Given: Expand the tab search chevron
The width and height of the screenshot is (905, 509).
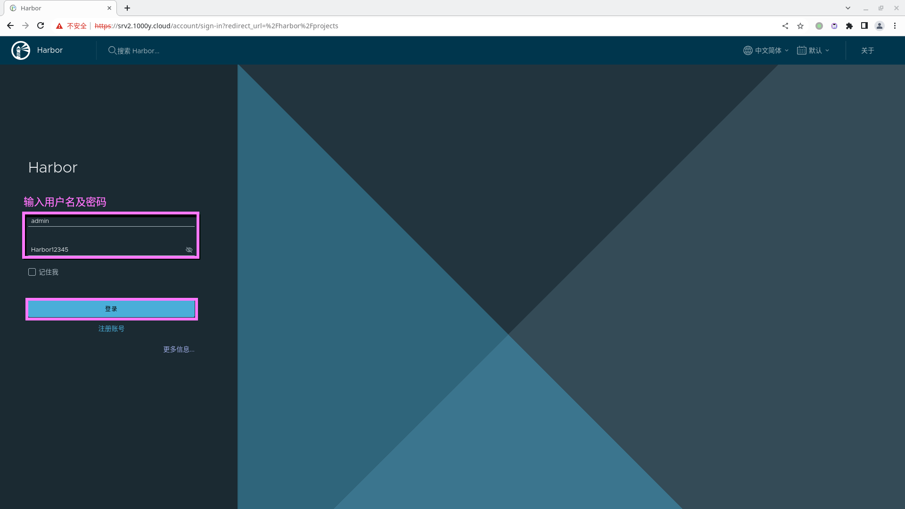Looking at the screenshot, I should point(848,8).
